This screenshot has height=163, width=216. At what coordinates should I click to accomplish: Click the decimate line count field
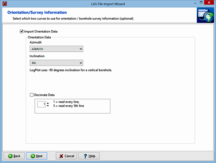[x=41, y=104]
